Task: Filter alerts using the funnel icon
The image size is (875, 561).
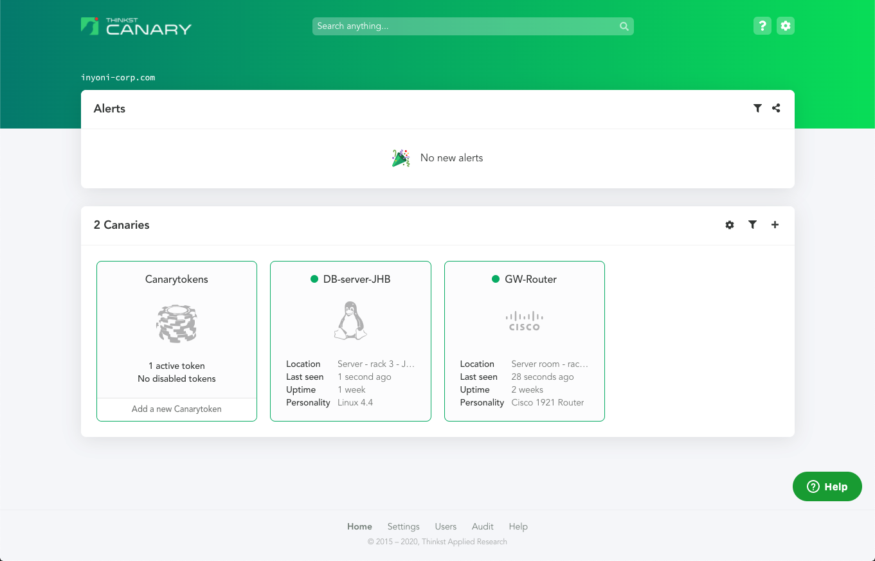Action: click(x=757, y=109)
